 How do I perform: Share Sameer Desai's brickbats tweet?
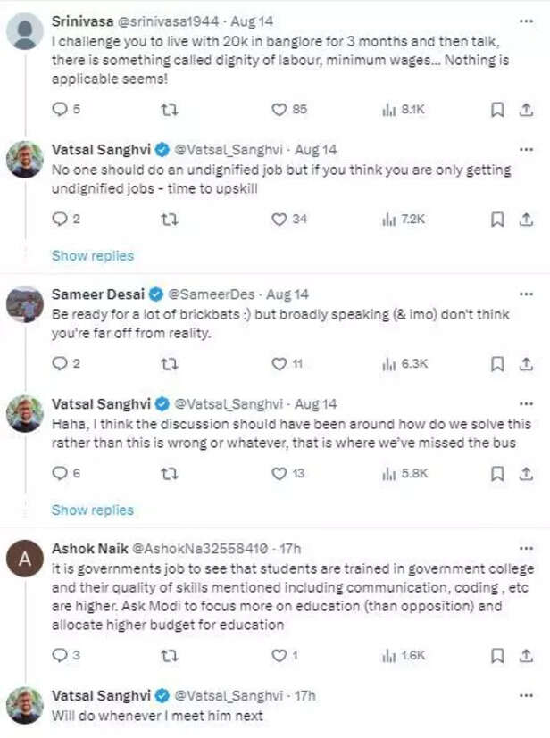coord(527,364)
